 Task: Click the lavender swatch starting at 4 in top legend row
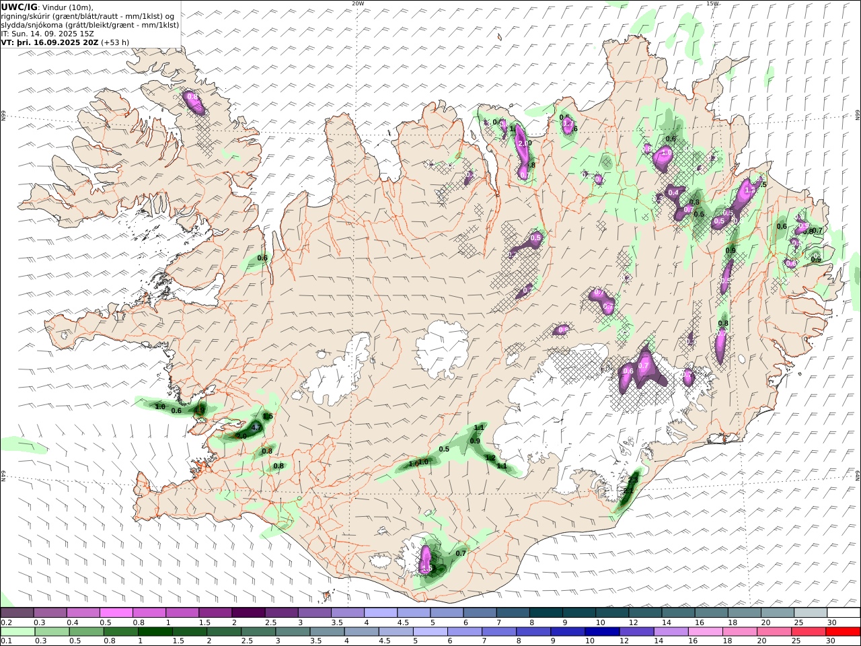point(380,613)
